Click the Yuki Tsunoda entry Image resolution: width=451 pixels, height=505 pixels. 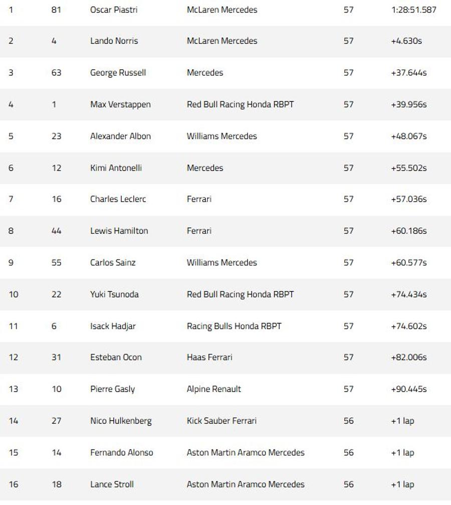pyautogui.click(x=114, y=294)
